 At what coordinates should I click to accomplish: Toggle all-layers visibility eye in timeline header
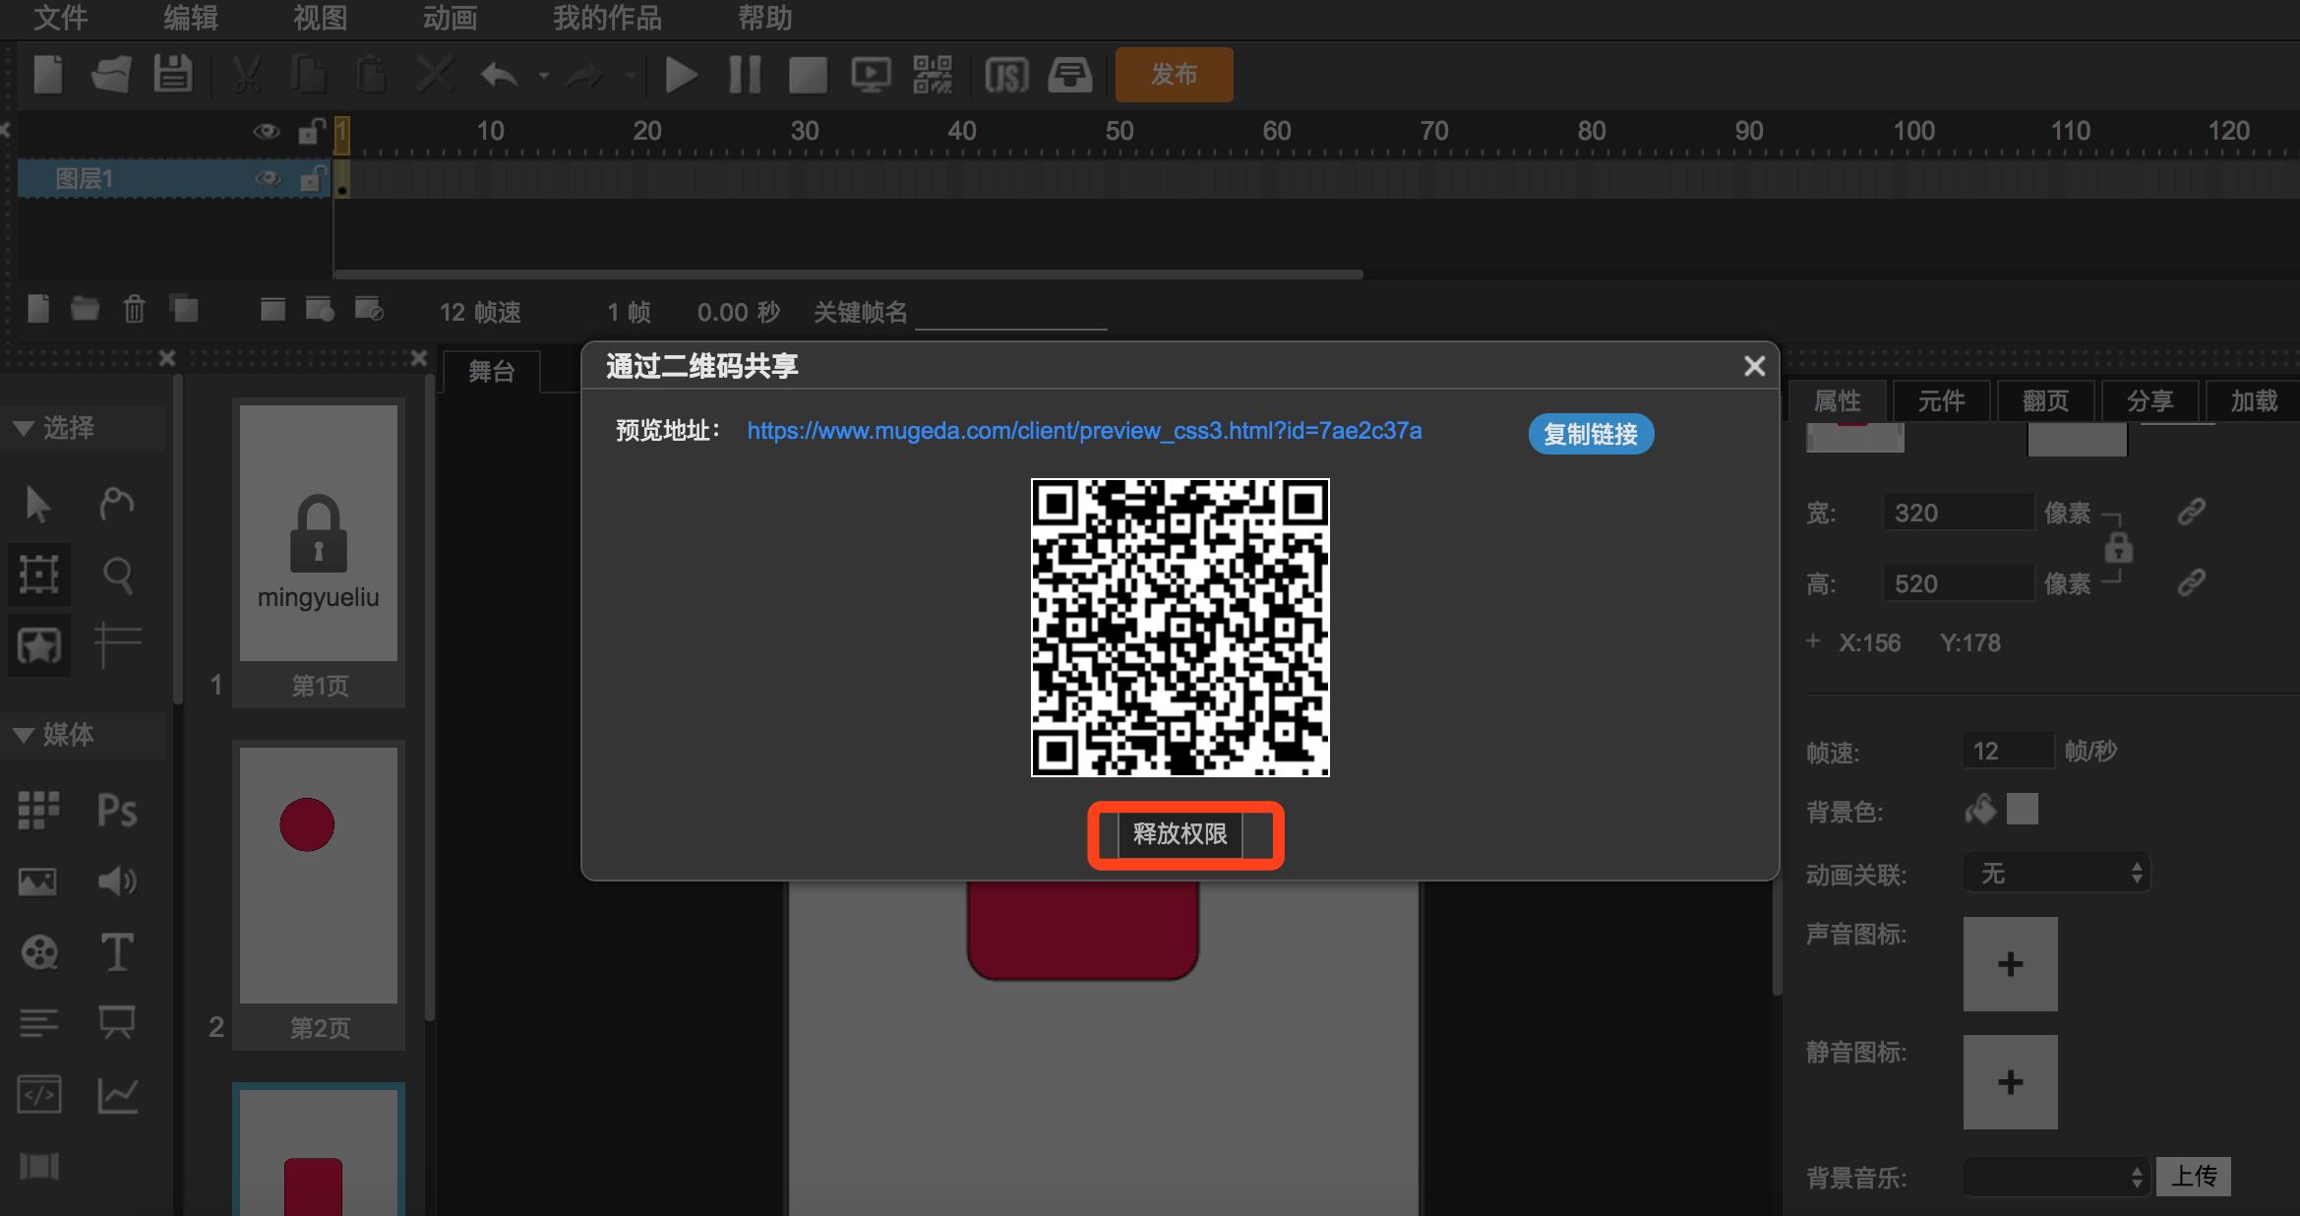[x=267, y=132]
